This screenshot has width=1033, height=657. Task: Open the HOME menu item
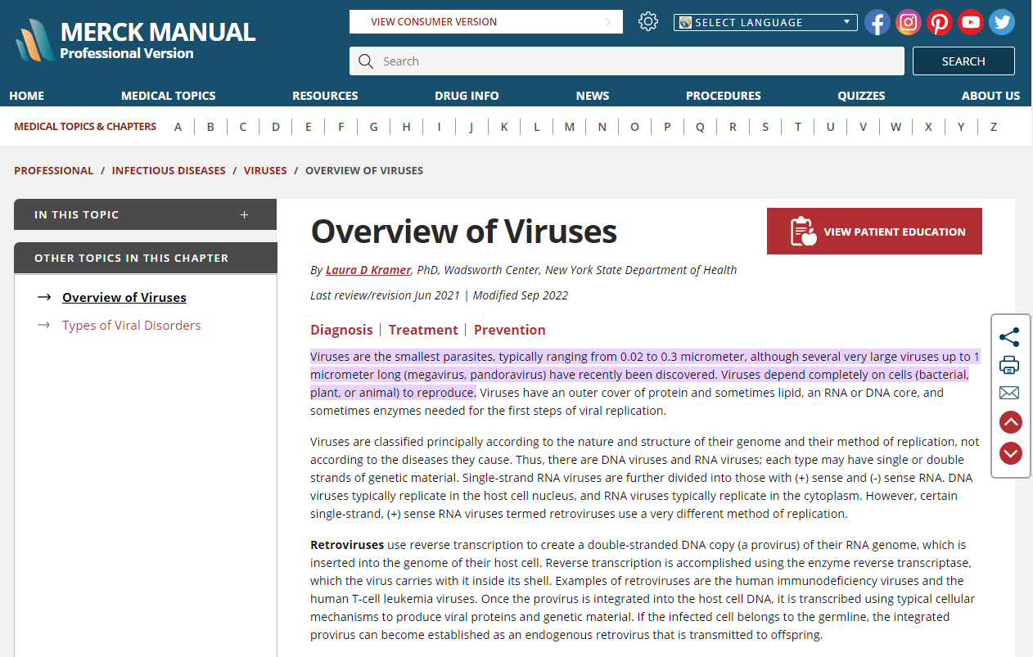pos(27,96)
